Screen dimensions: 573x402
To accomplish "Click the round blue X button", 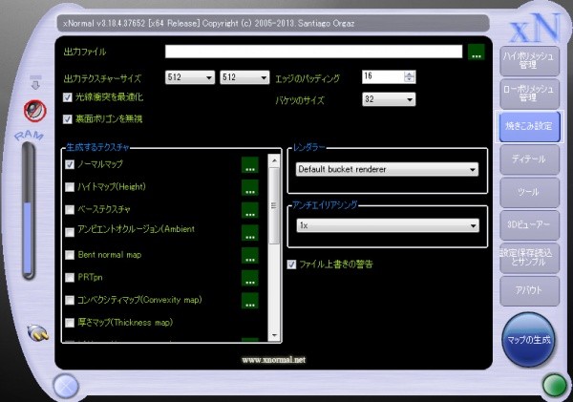I will coord(66,386).
